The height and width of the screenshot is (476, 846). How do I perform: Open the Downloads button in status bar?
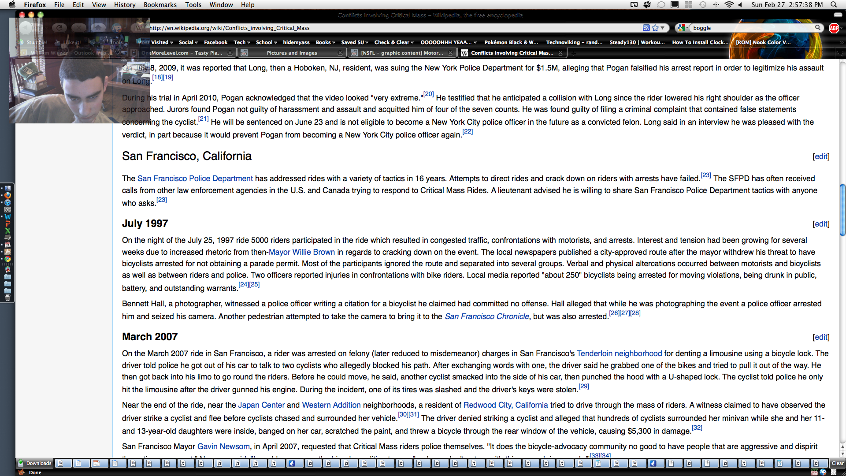pyautogui.click(x=35, y=463)
